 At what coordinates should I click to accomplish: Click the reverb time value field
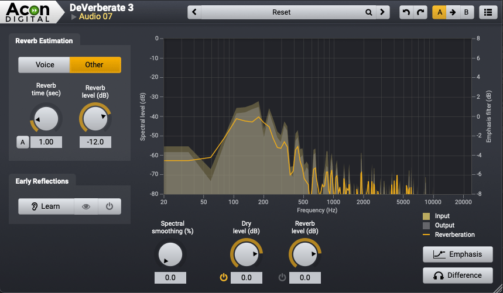point(46,142)
